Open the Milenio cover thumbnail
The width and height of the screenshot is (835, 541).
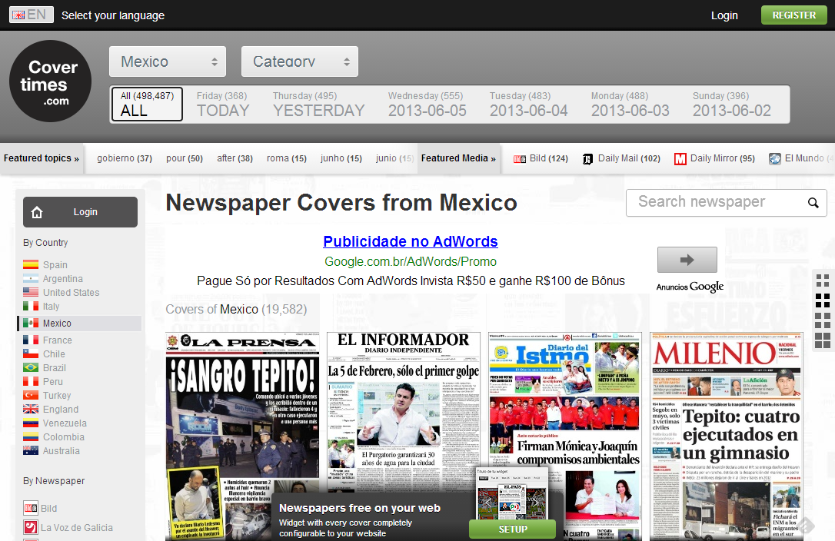pos(727,436)
